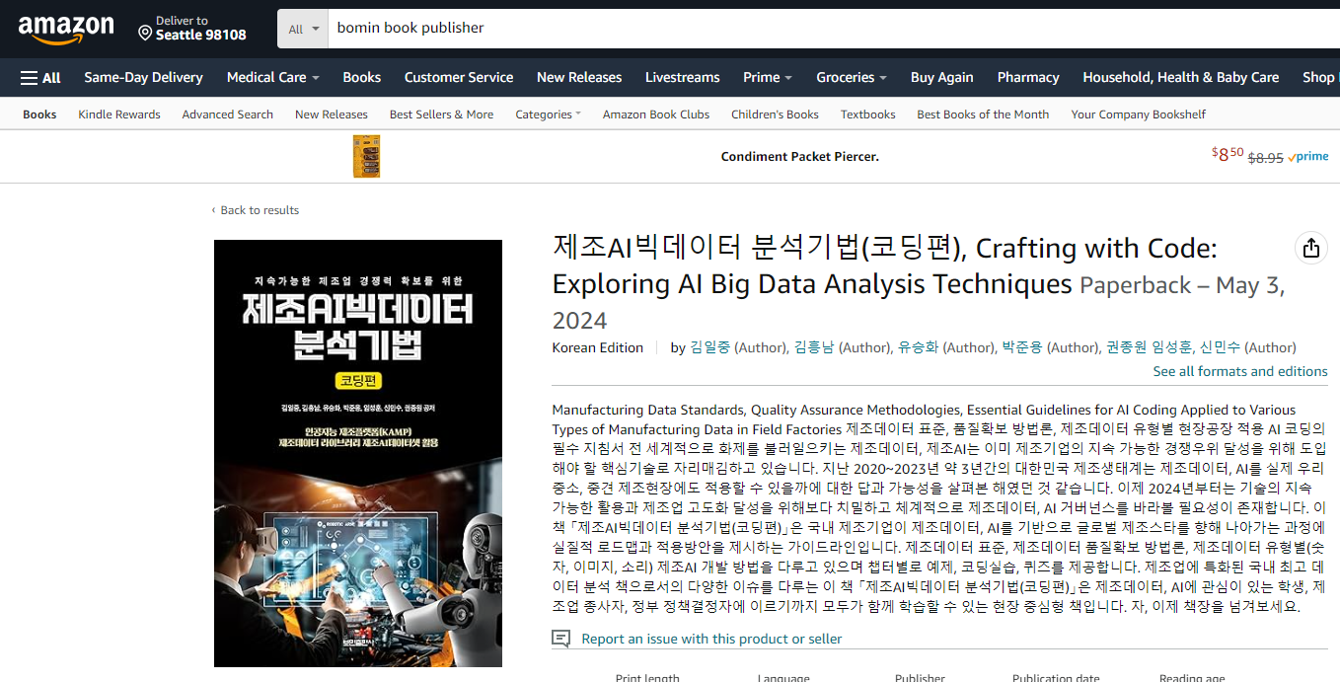Viewport: 1340px width, 682px height.
Task: Click the report issue speech bubble icon
Action: tap(561, 639)
